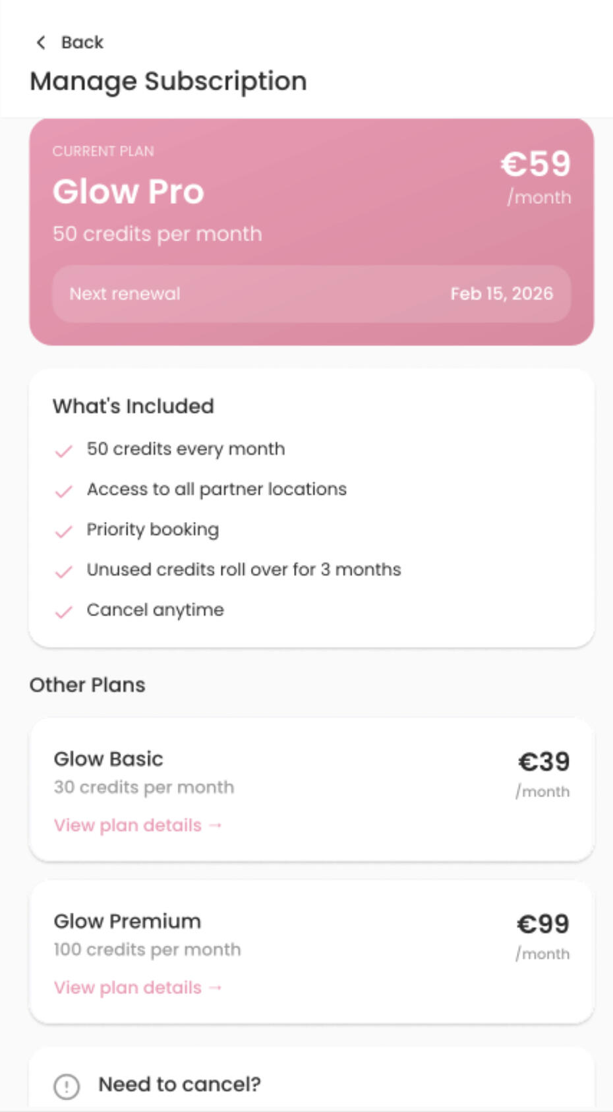Click the €59 per month price
Screen dimensions: 613x1112
click(x=535, y=165)
